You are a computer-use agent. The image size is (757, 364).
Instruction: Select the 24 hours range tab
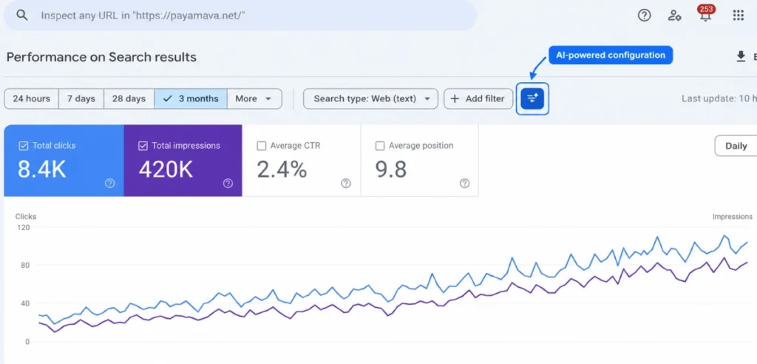click(31, 98)
